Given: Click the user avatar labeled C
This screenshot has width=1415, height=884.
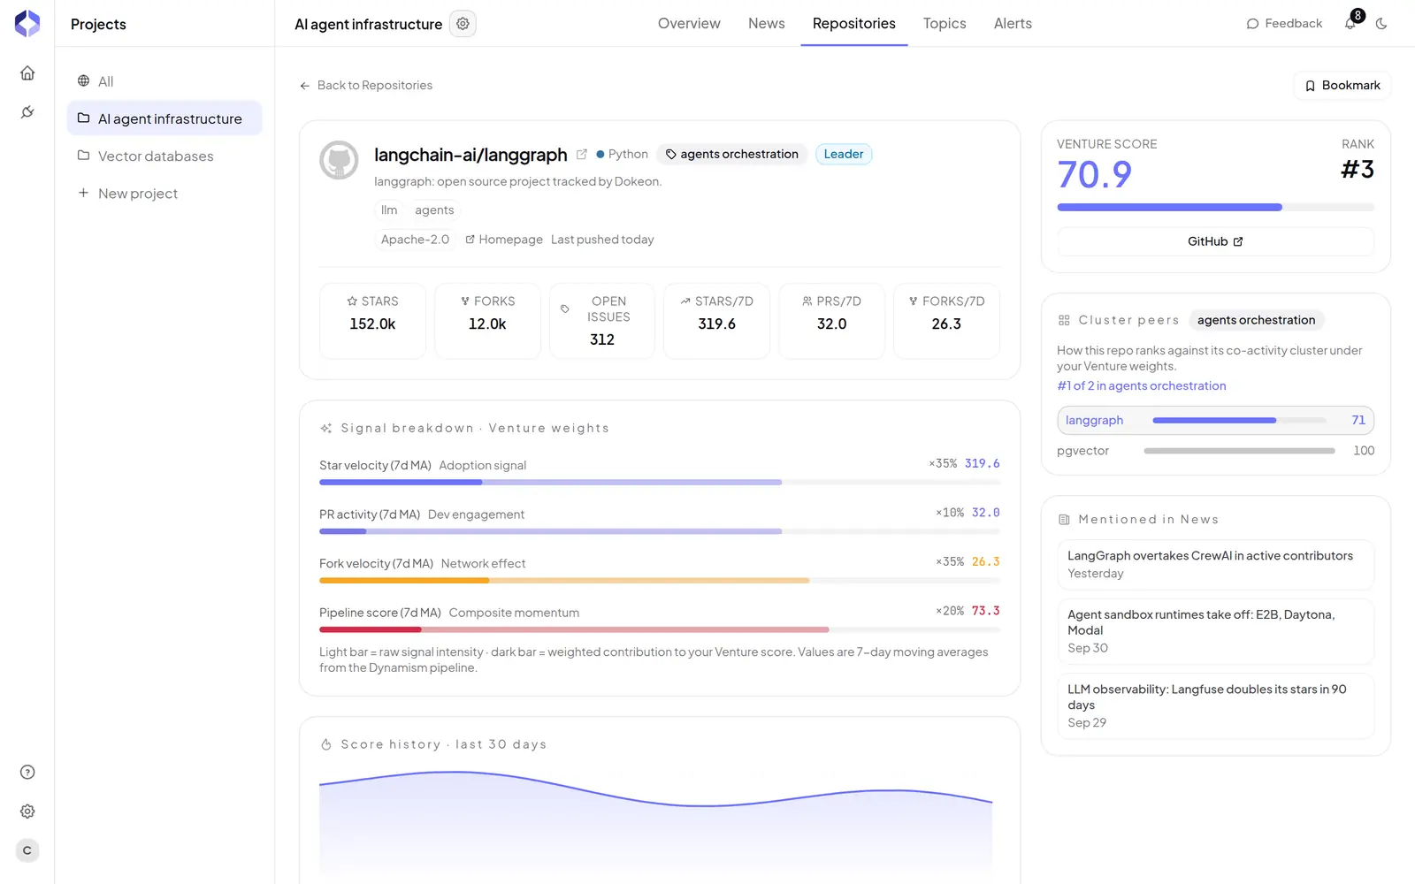Looking at the screenshot, I should [27, 850].
